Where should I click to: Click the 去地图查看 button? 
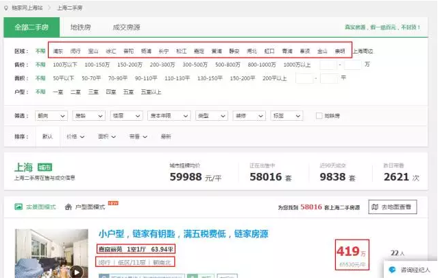392,207
